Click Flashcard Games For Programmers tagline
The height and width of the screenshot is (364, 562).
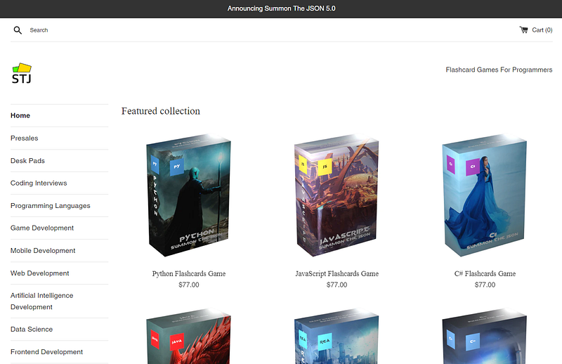pos(499,70)
